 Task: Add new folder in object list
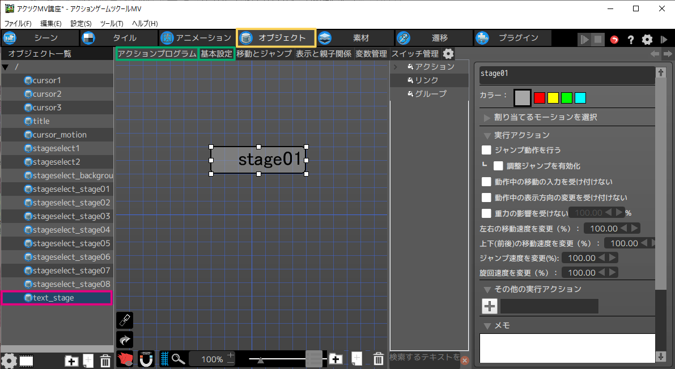point(71,361)
